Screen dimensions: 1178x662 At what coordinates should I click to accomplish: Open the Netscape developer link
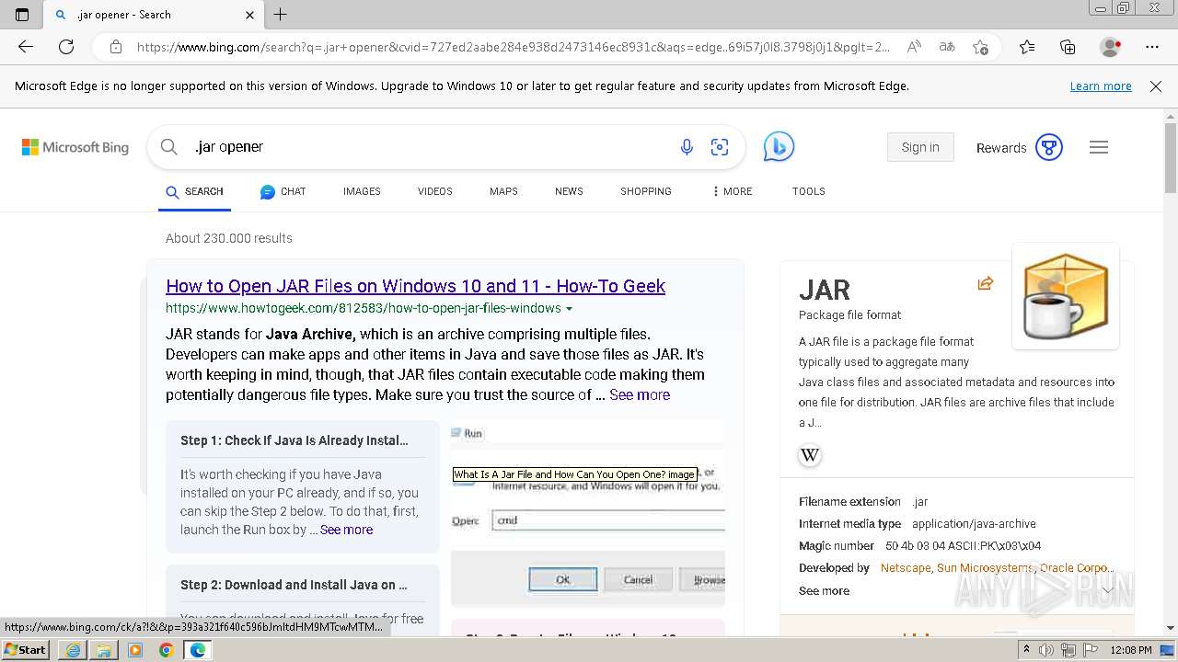click(906, 568)
